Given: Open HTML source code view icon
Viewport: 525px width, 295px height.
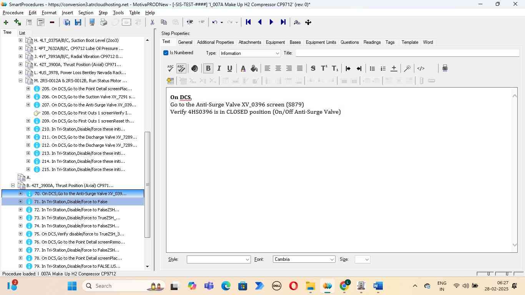Looking at the screenshot, I should pos(421,68).
